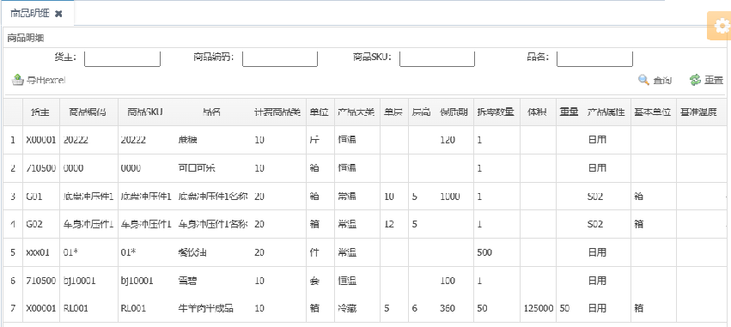Select row number 6 in the grid
This screenshot has height=327, width=731.
pos(13,281)
